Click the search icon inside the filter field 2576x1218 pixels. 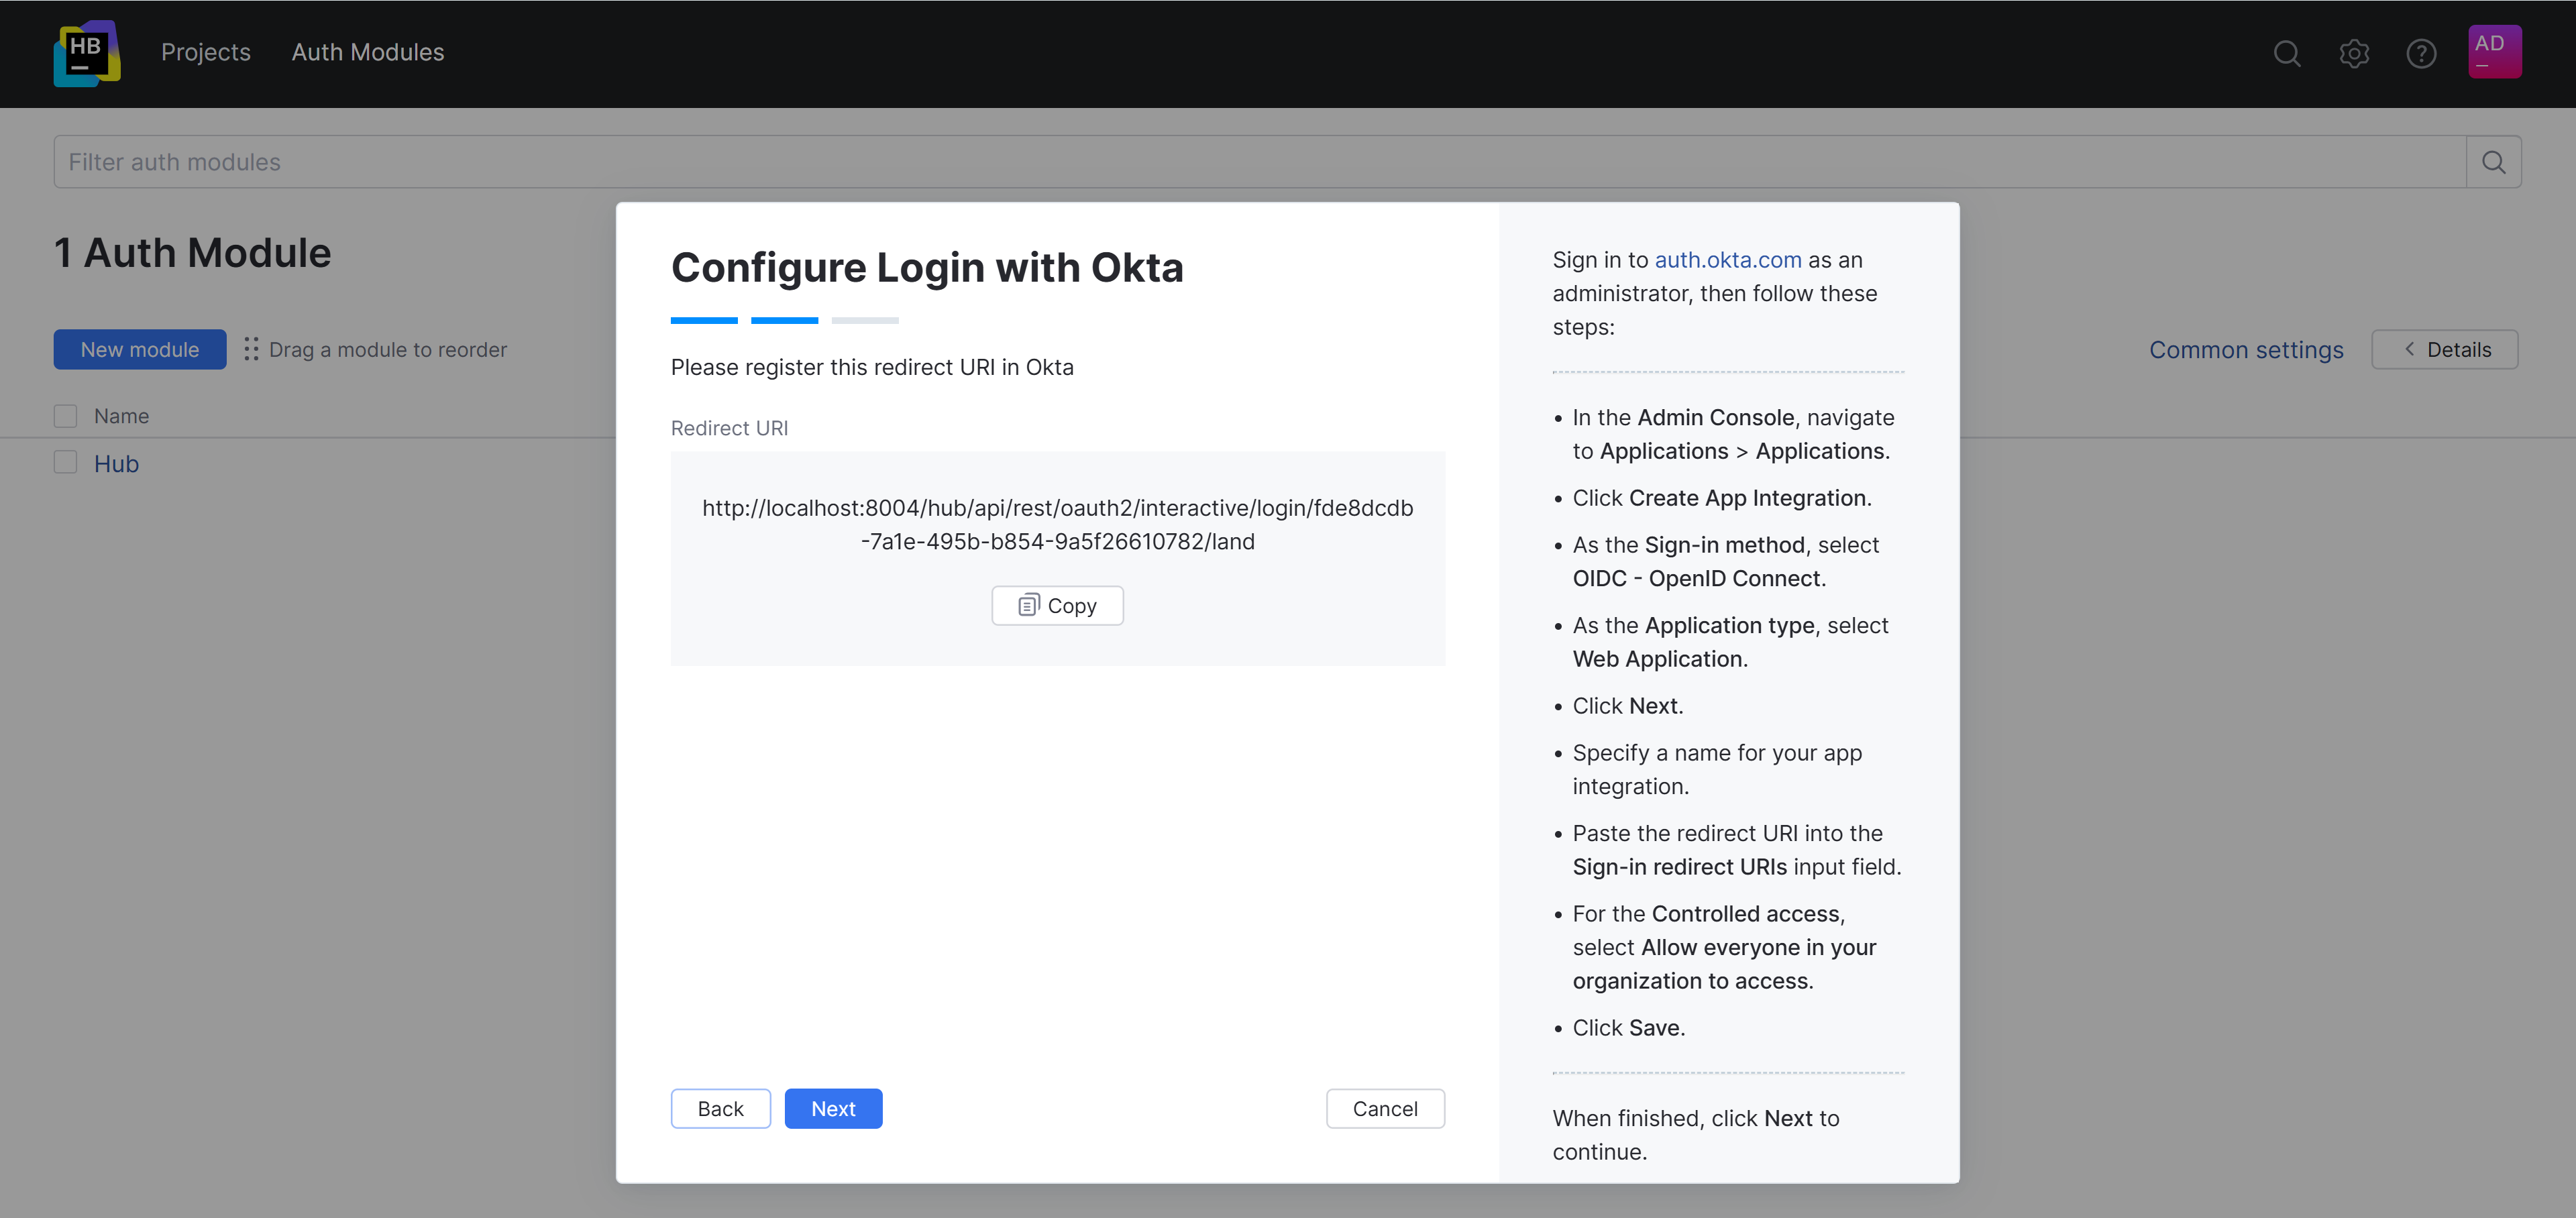point(2493,161)
